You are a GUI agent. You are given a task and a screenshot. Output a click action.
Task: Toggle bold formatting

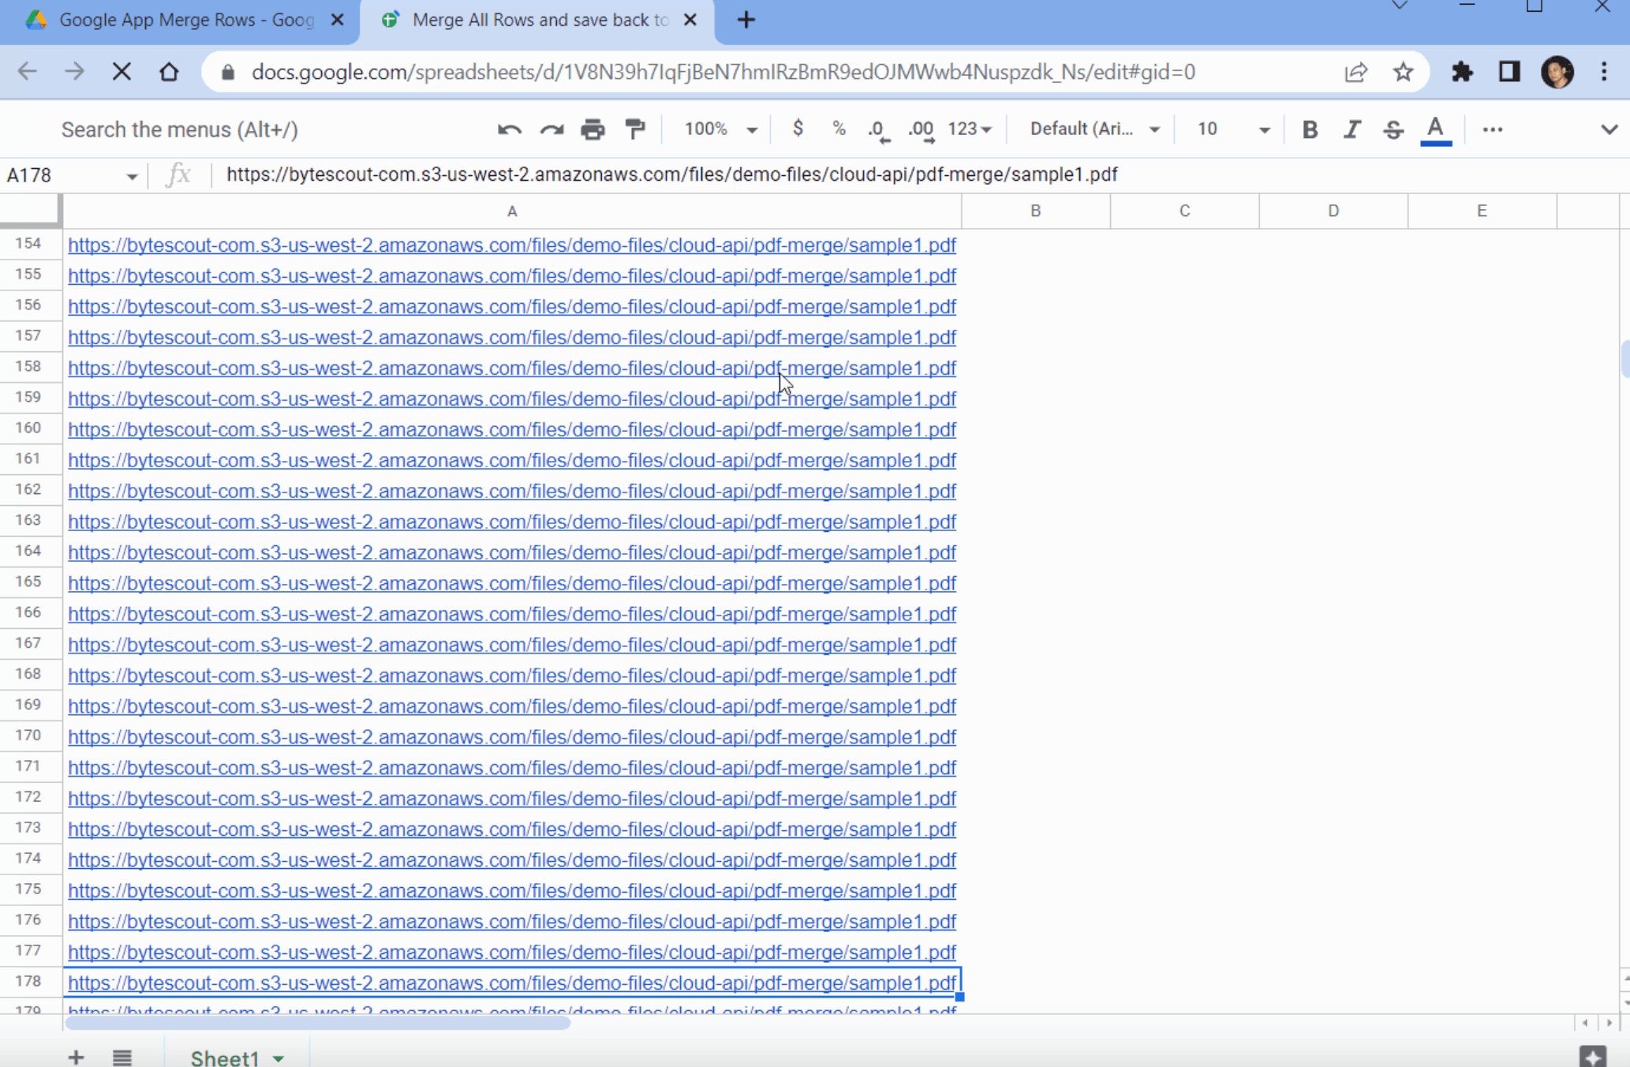coord(1310,129)
